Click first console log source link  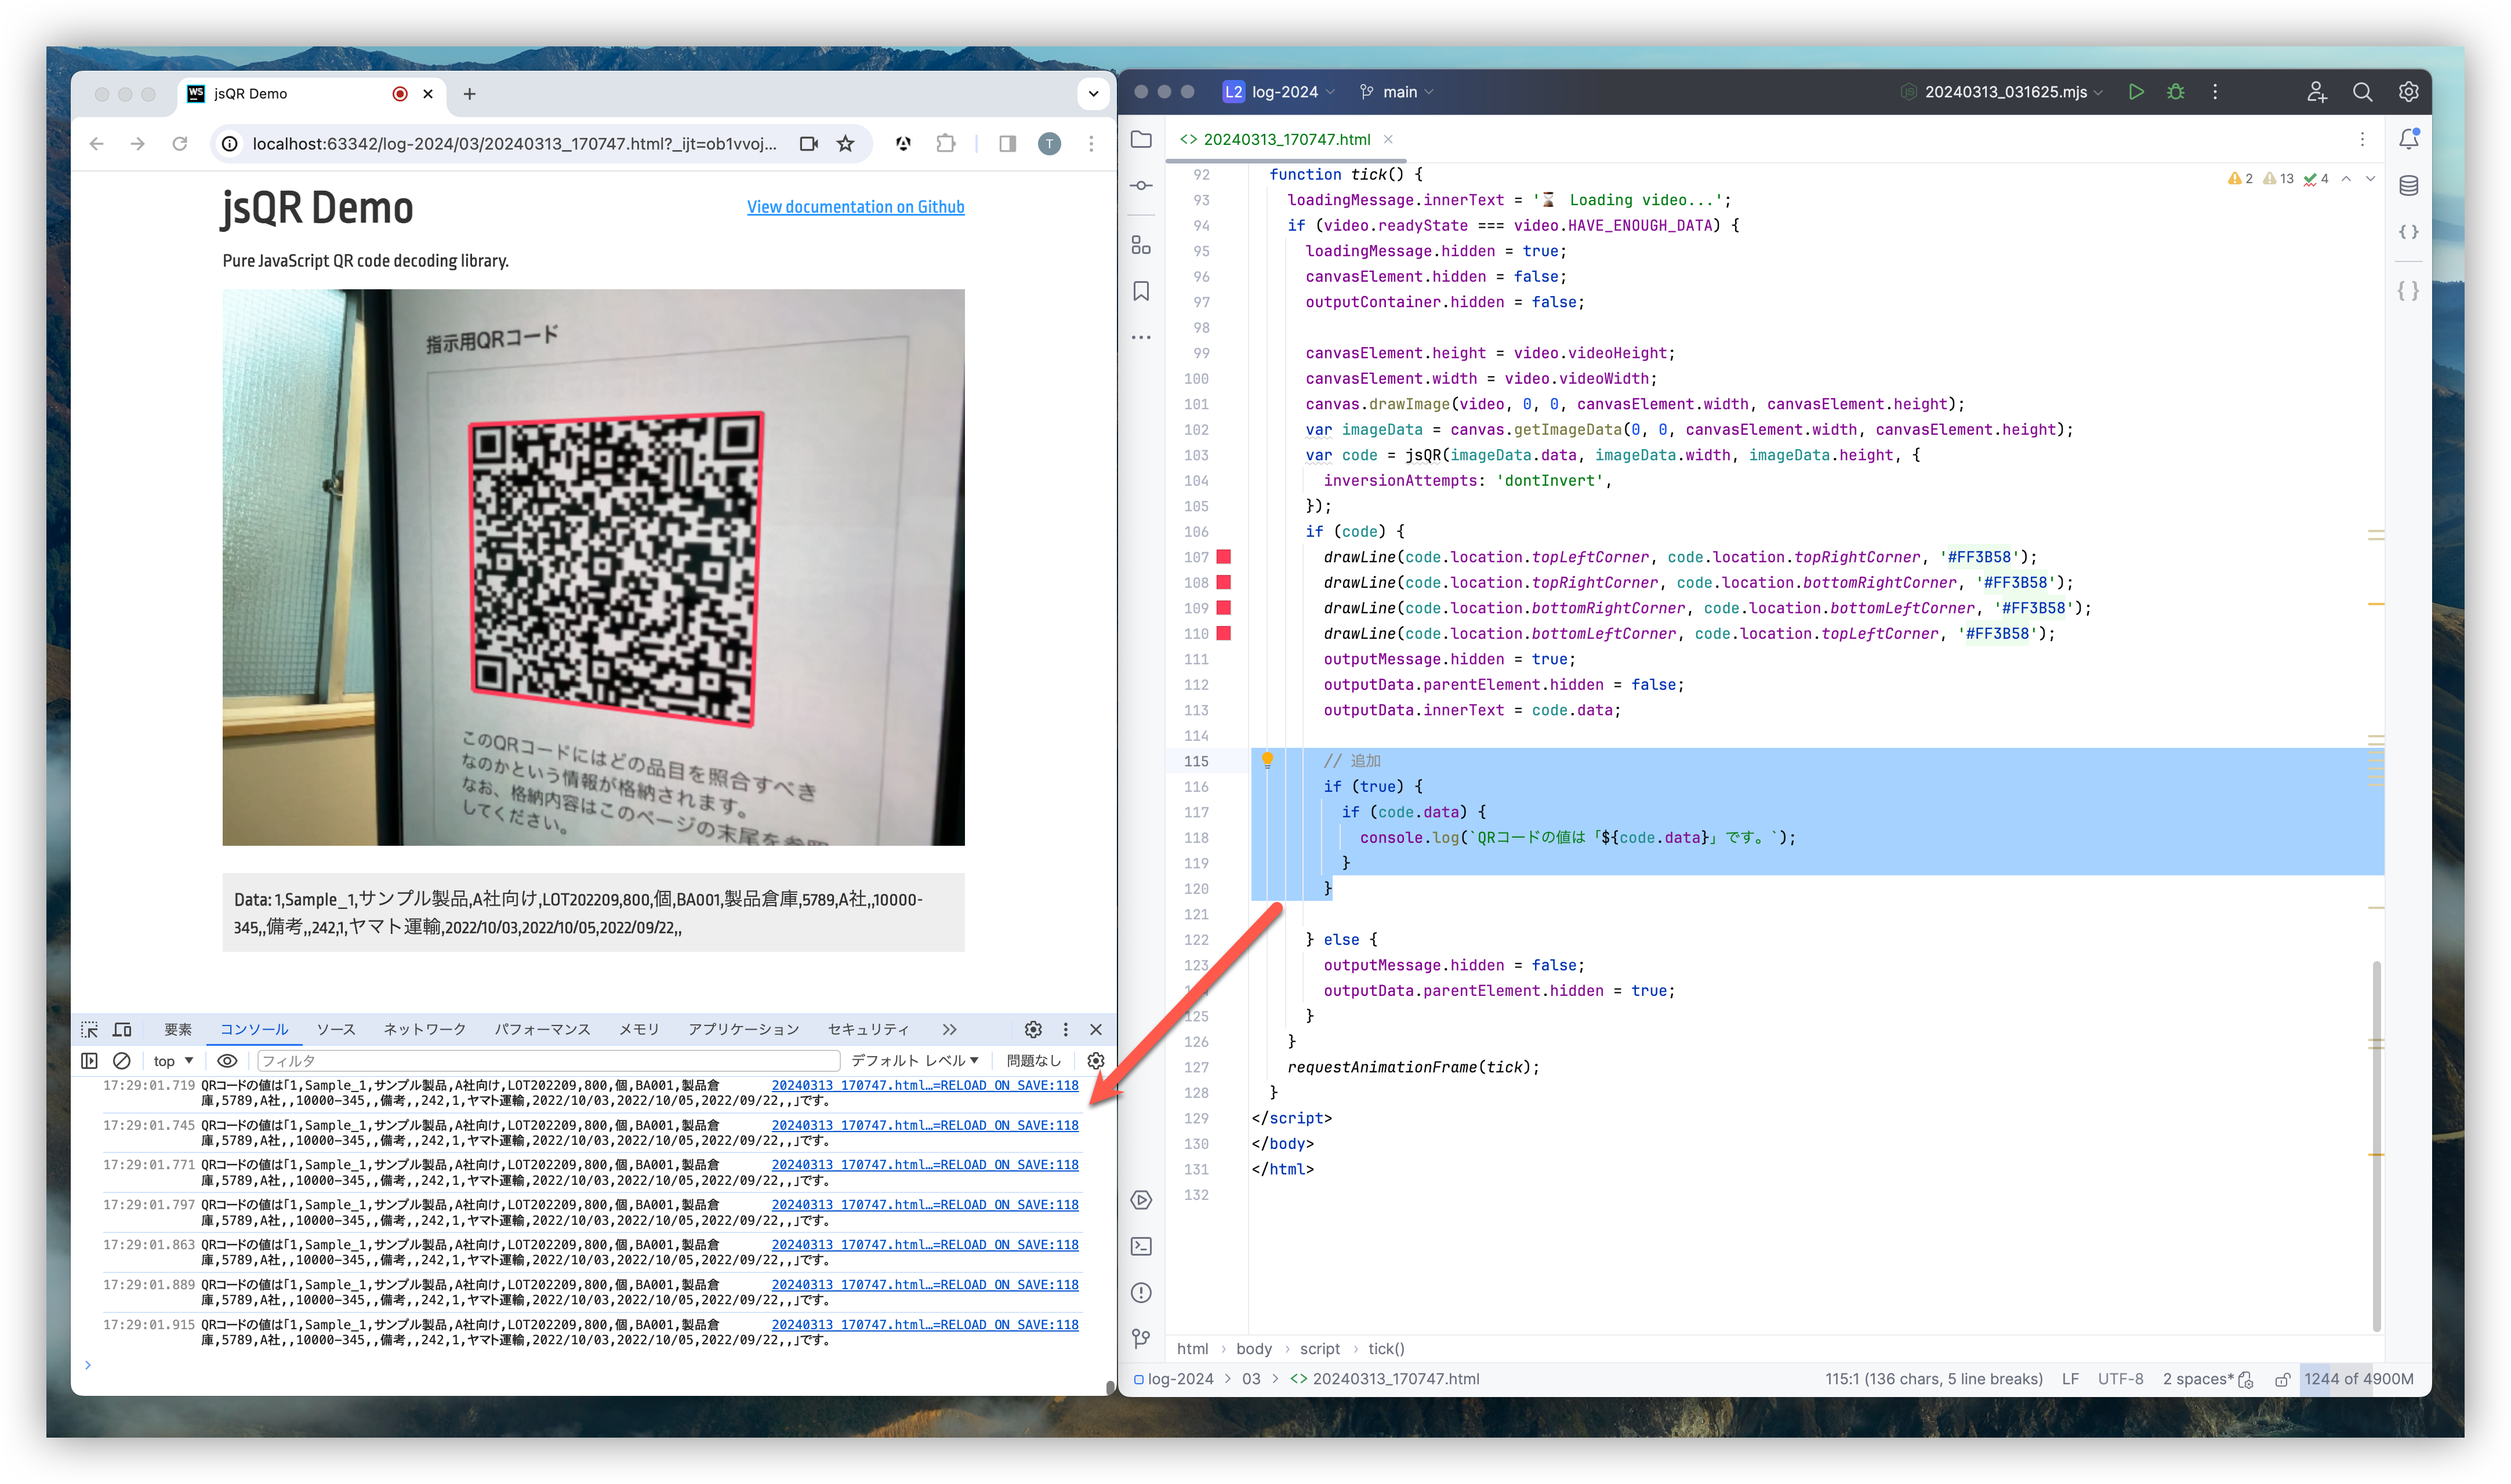tap(924, 1085)
